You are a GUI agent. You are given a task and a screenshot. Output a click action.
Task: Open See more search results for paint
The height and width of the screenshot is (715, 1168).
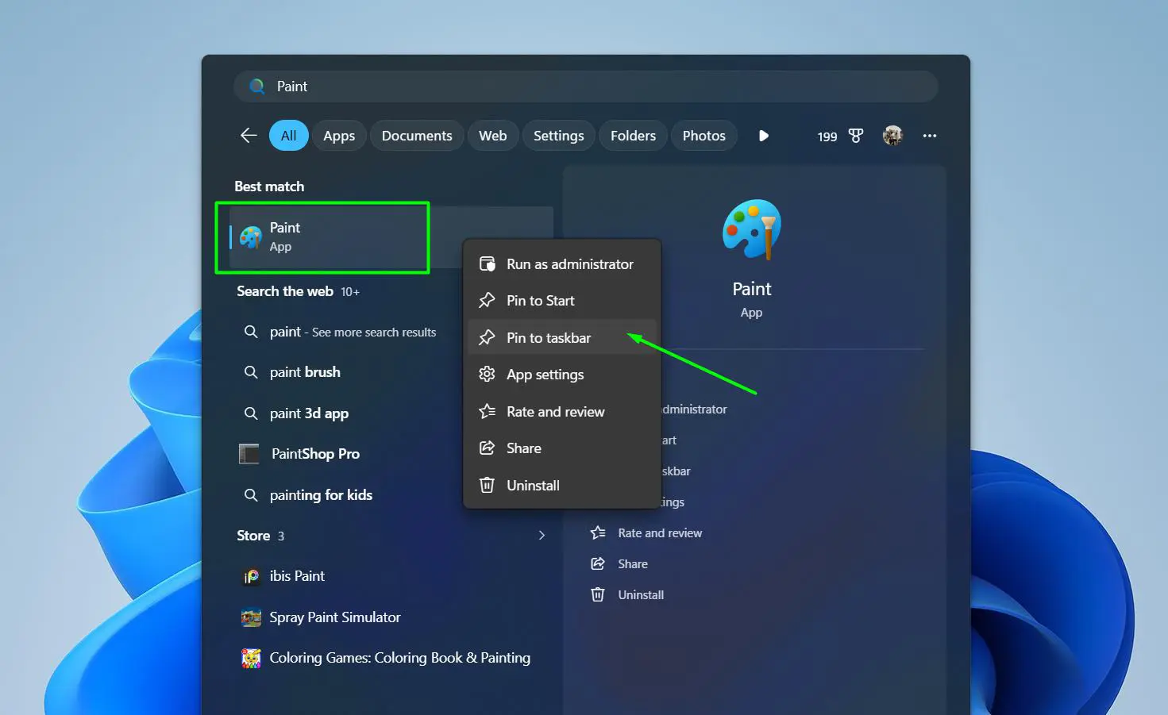tap(353, 332)
